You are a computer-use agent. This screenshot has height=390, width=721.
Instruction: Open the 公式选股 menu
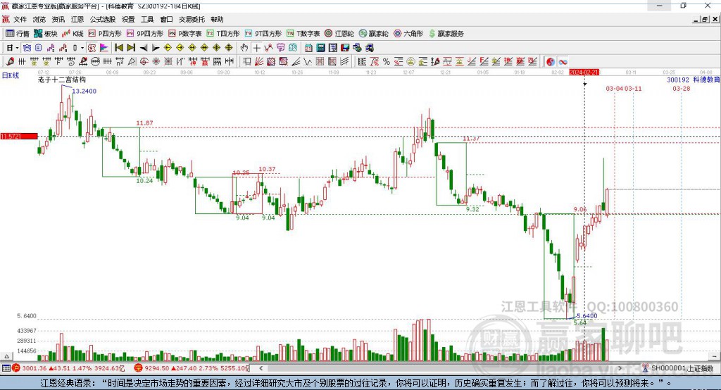point(103,19)
